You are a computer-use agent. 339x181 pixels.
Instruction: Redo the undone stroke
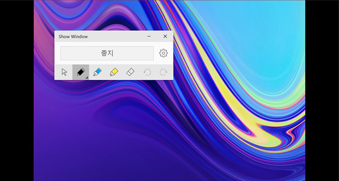163,72
